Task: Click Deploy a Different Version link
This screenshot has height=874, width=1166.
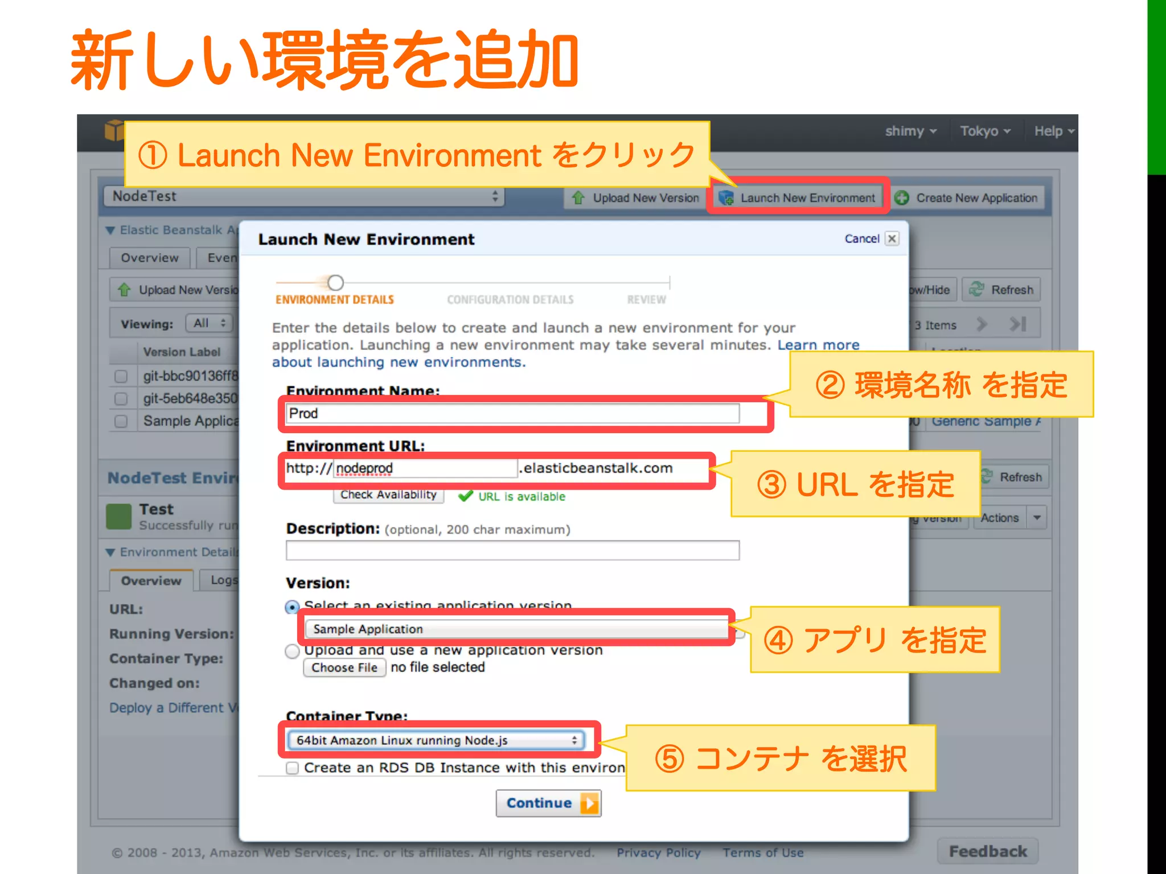Action: tap(174, 708)
